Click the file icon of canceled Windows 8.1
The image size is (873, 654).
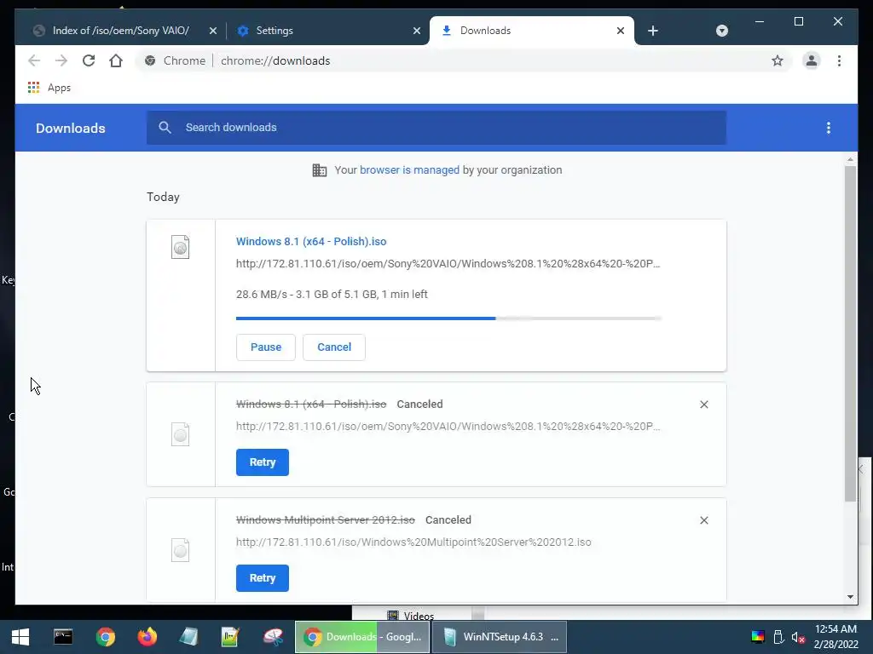click(181, 434)
